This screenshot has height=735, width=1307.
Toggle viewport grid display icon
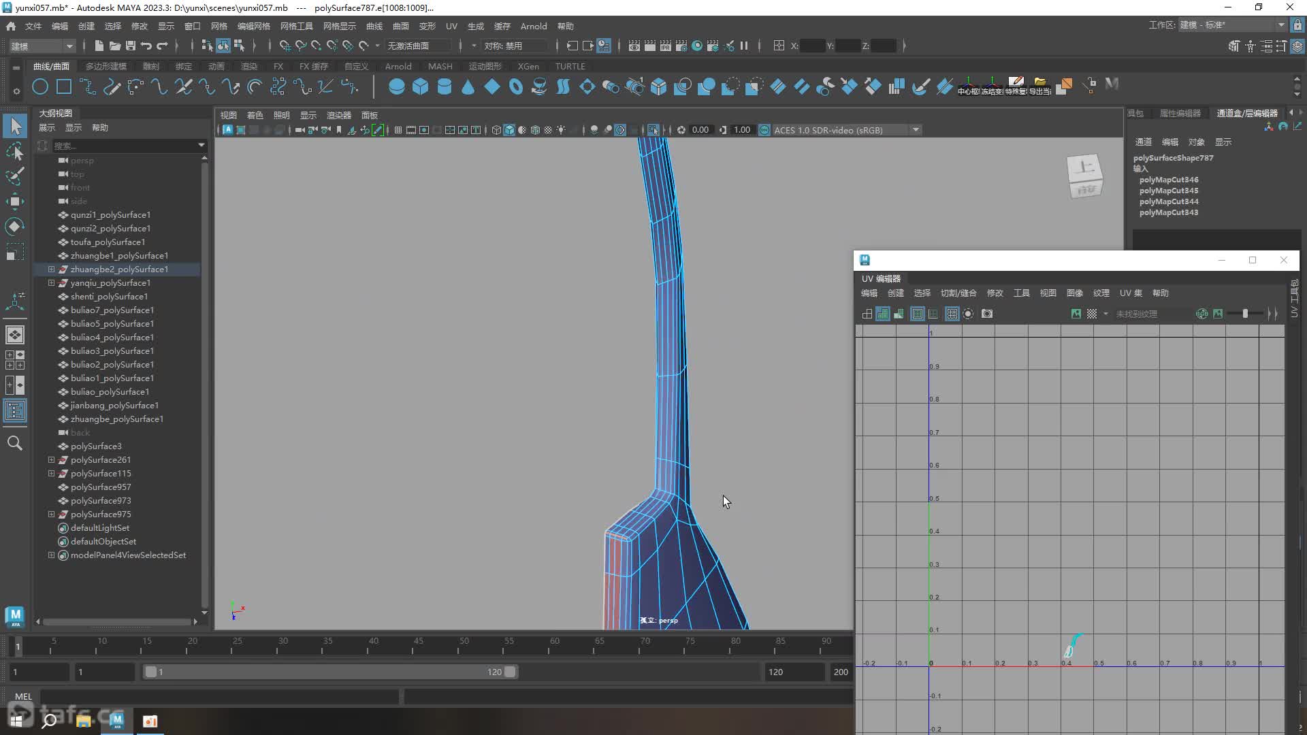[x=398, y=130]
